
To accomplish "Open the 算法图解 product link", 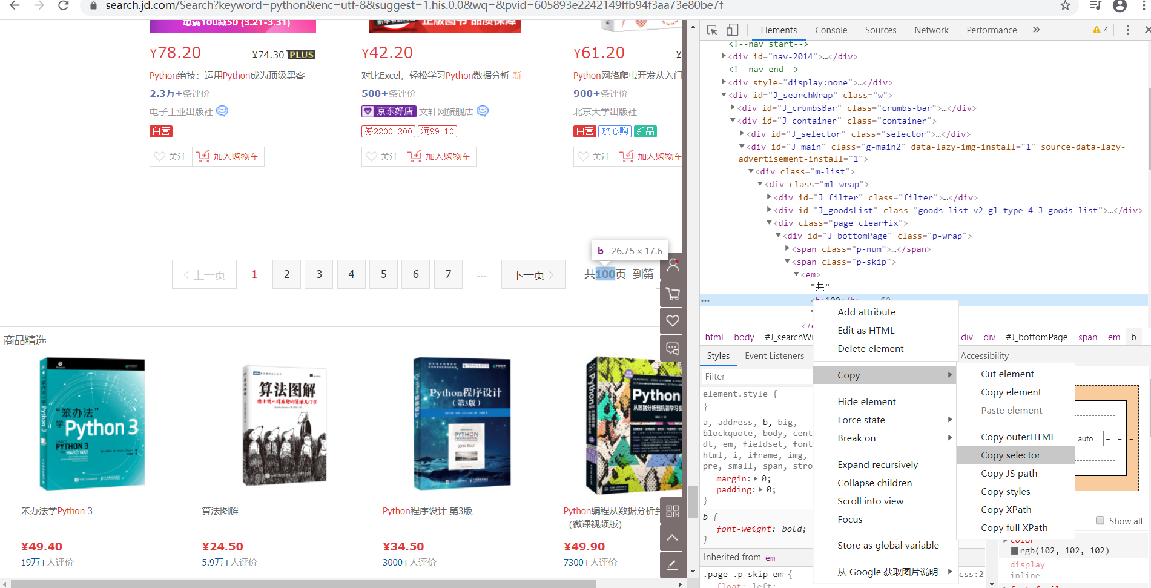I will click(220, 510).
